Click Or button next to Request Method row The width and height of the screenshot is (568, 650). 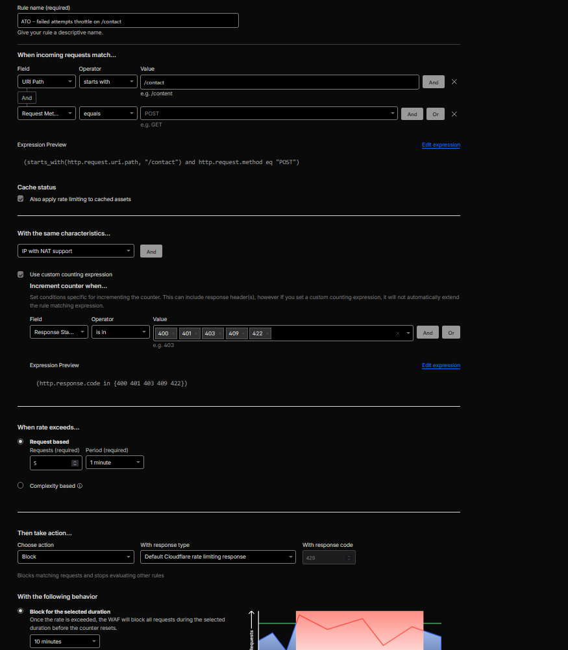click(435, 114)
